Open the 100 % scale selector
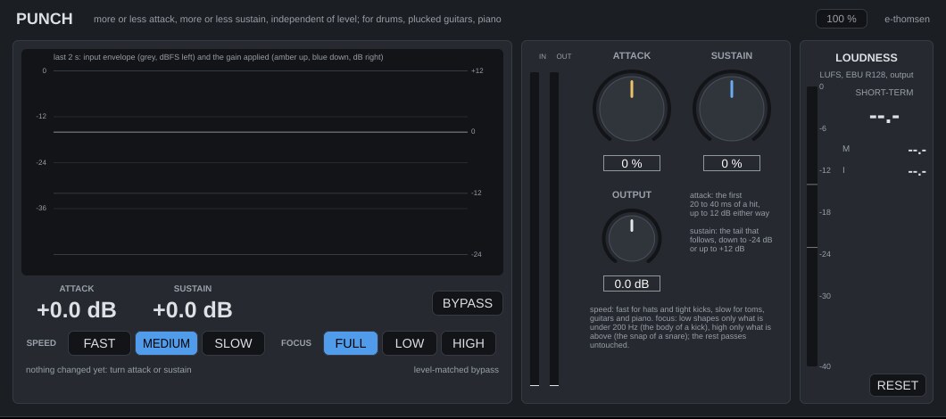 [x=841, y=19]
